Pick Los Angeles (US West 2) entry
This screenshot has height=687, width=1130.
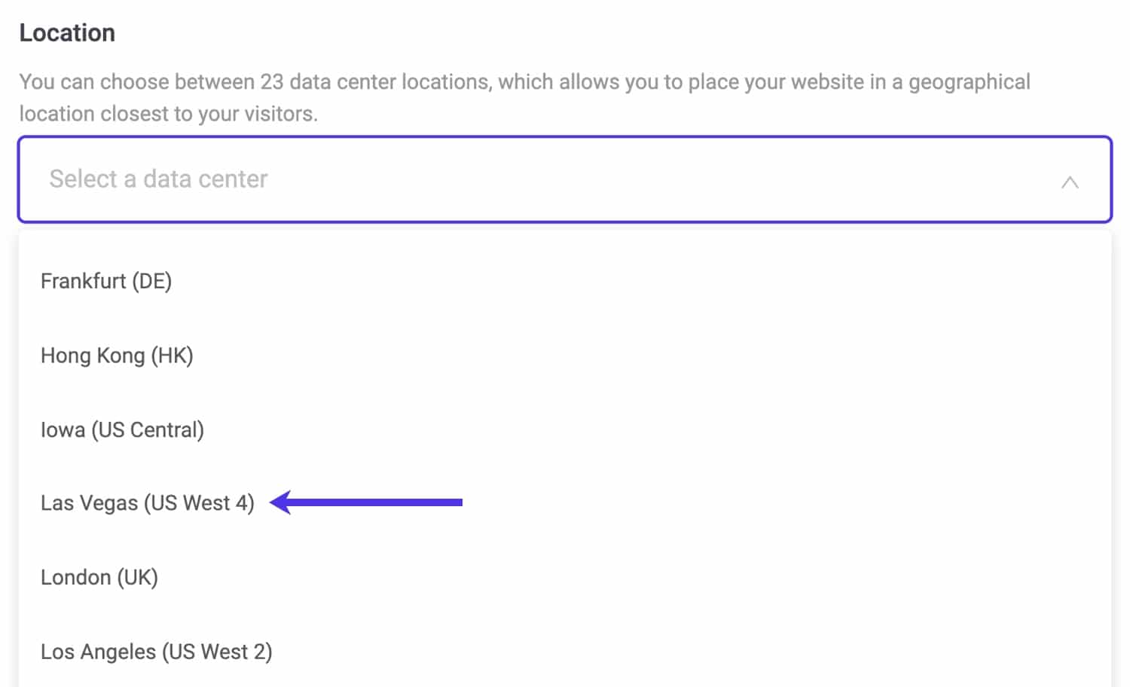[x=156, y=652]
